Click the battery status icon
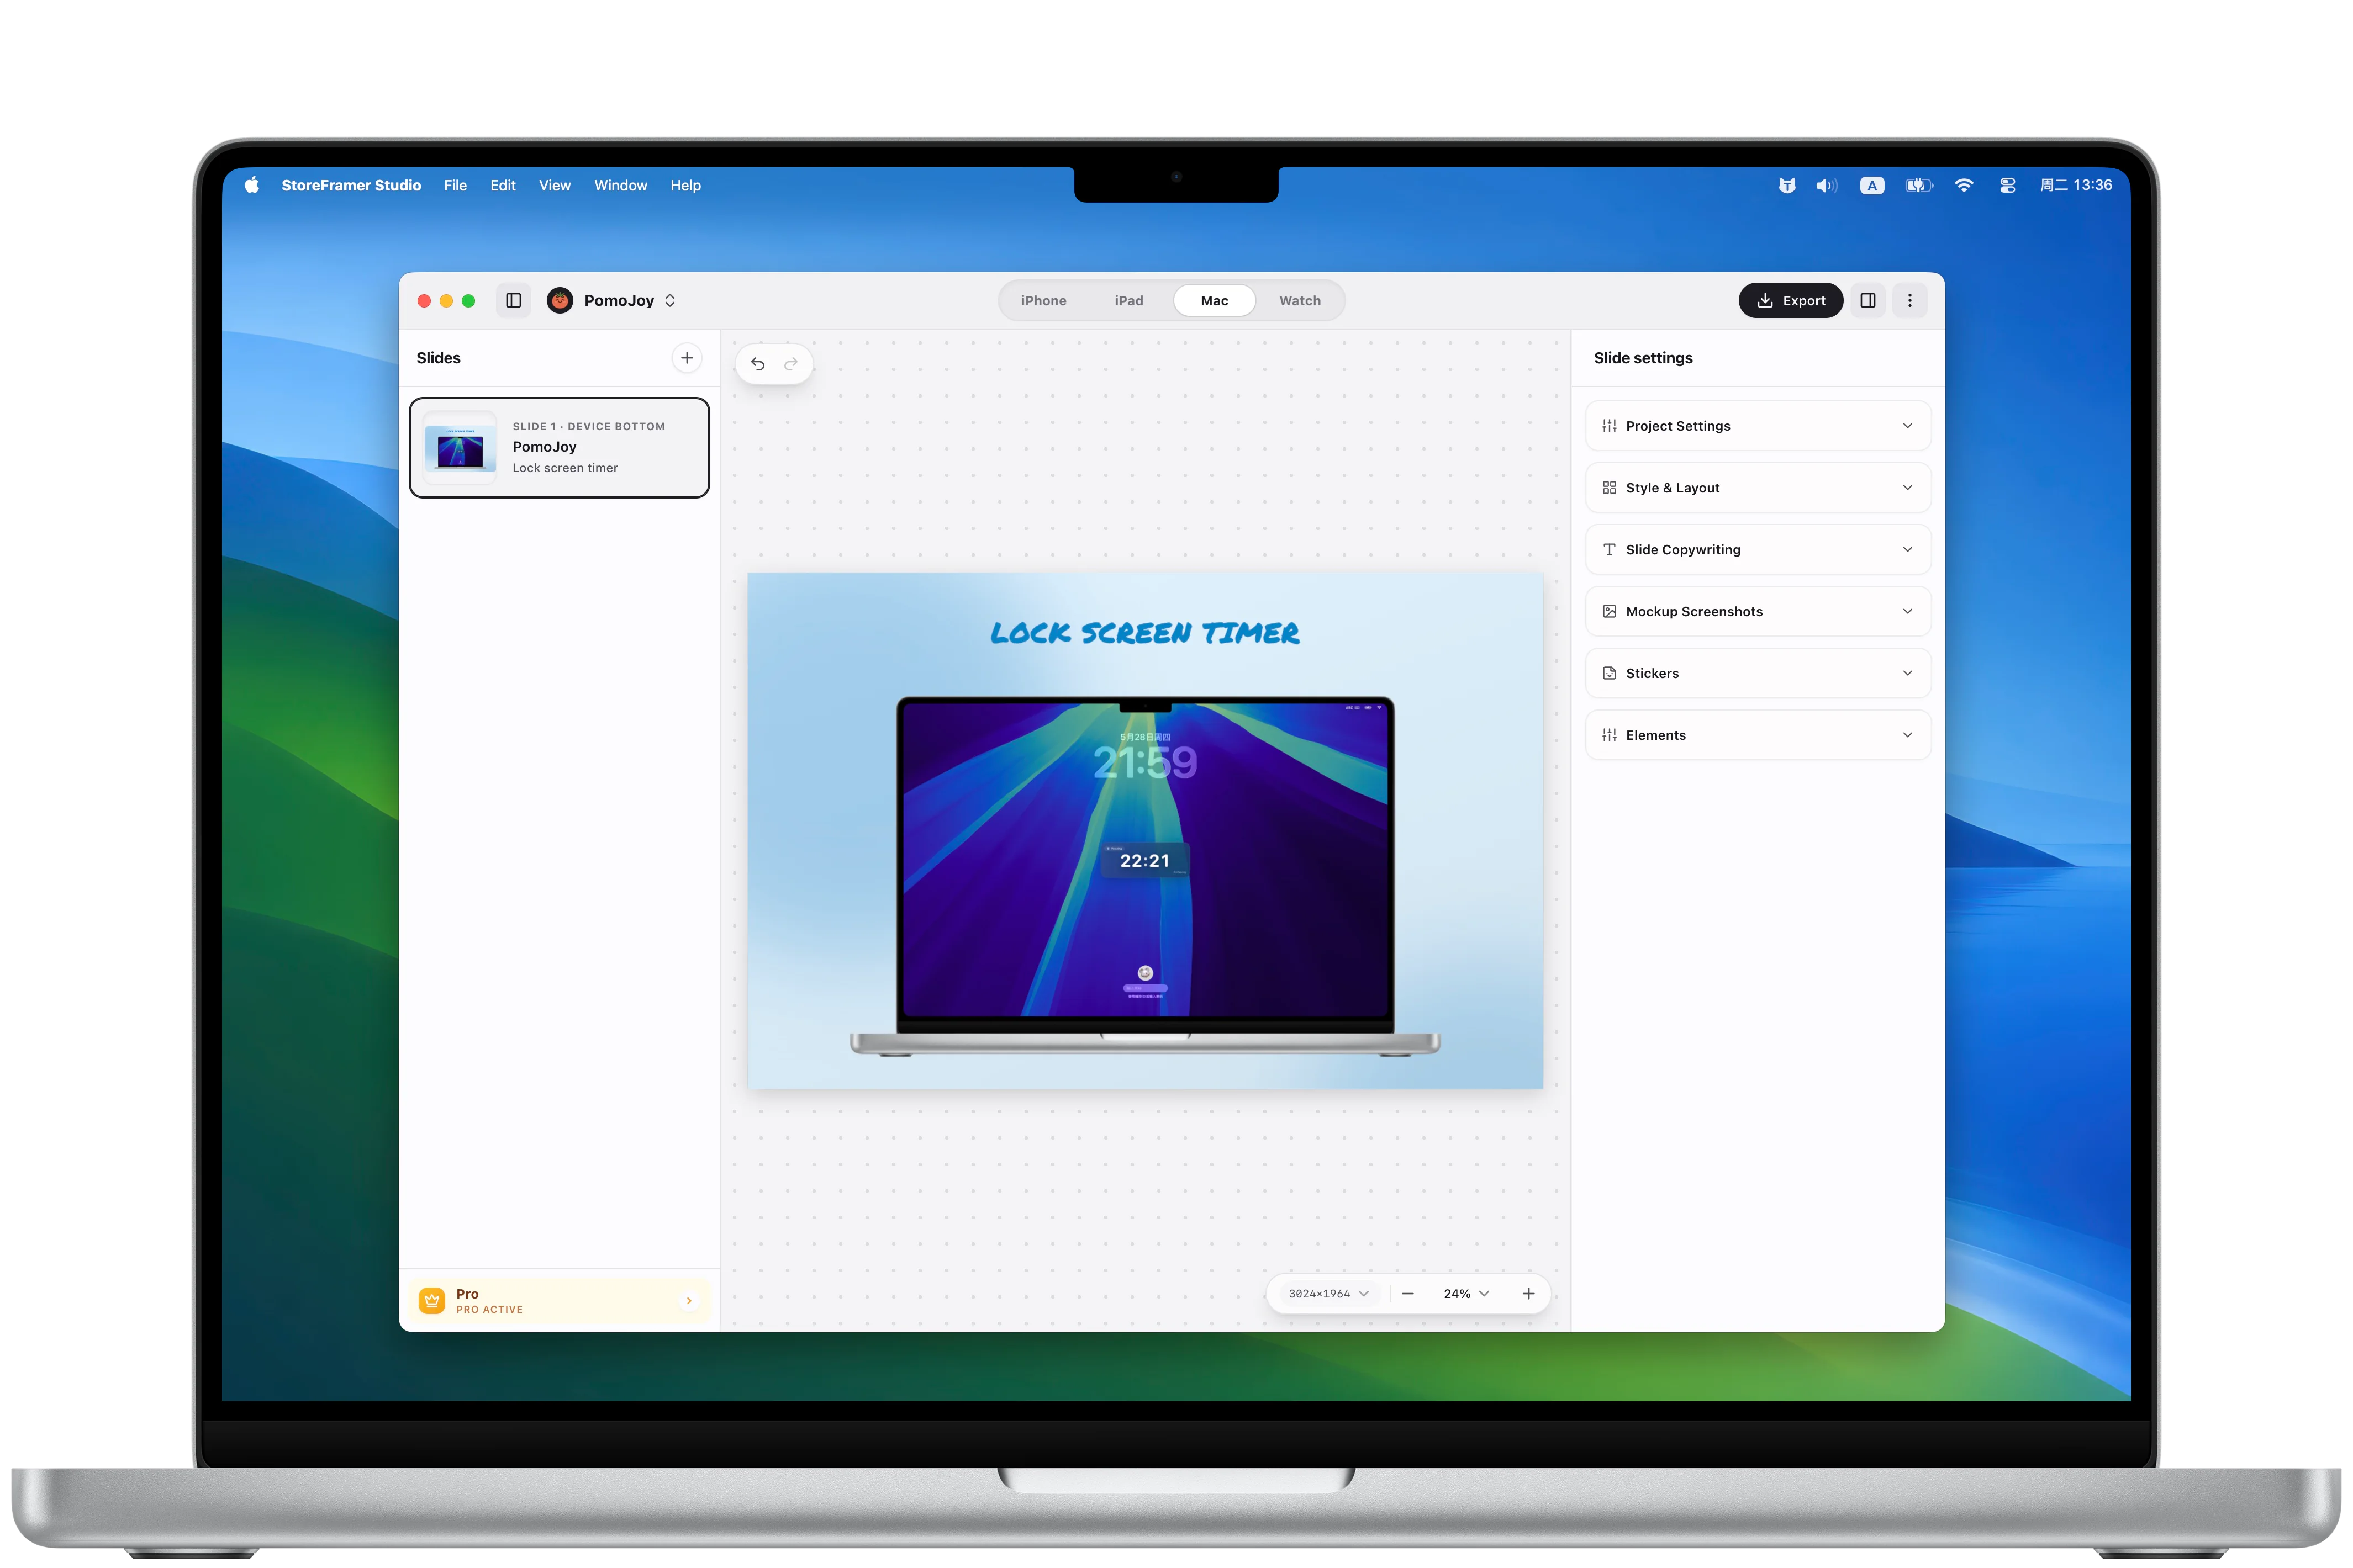 [1918, 185]
